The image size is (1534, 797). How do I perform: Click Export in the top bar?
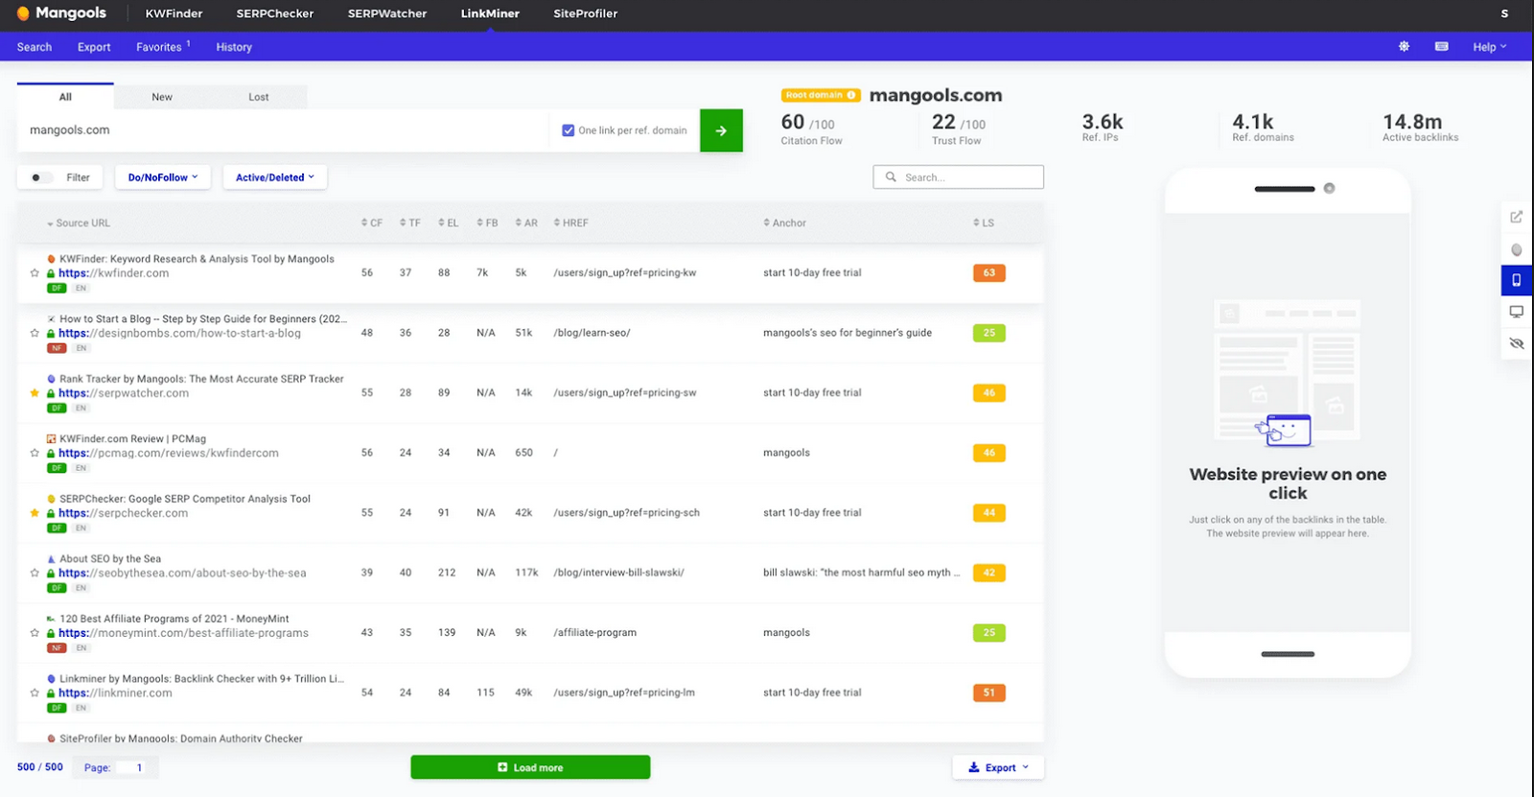coord(94,47)
